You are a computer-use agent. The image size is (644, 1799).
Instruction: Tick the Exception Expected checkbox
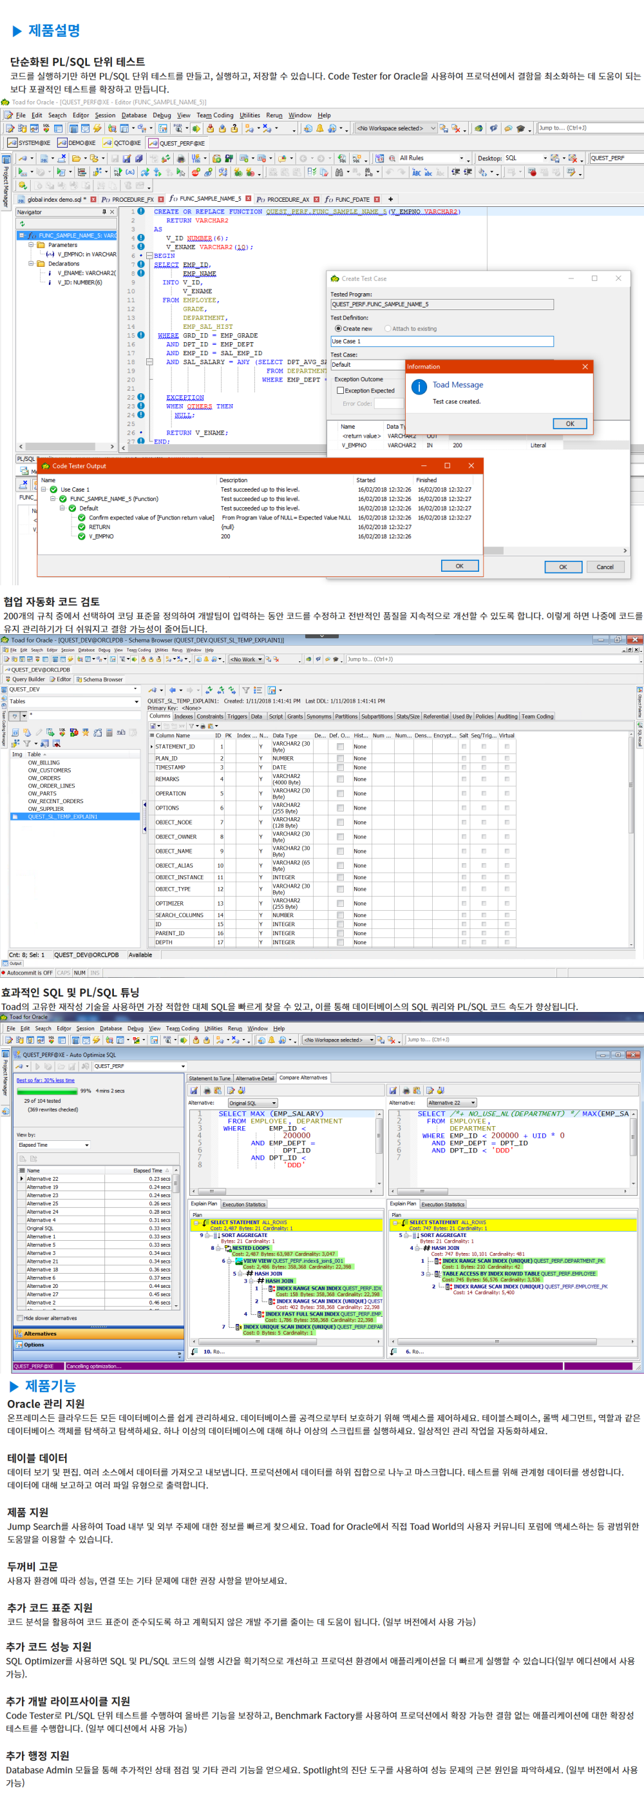click(341, 391)
